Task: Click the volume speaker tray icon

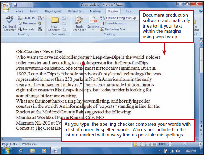Action: click(x=177, y=151)
